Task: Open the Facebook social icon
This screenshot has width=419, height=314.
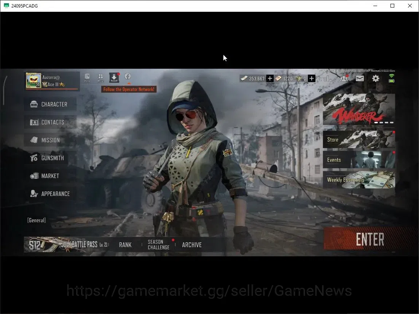Action: pyautogui.click(x=128, y=76)
